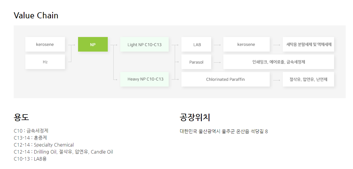Click the LAB product box
The width and height of the screenshot is (353, 169).
[x=196, y=44]
